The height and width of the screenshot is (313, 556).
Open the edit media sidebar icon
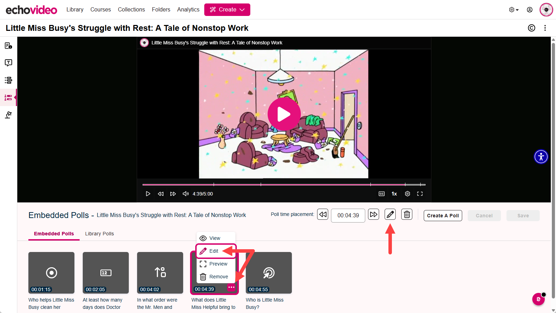[8, 115]
